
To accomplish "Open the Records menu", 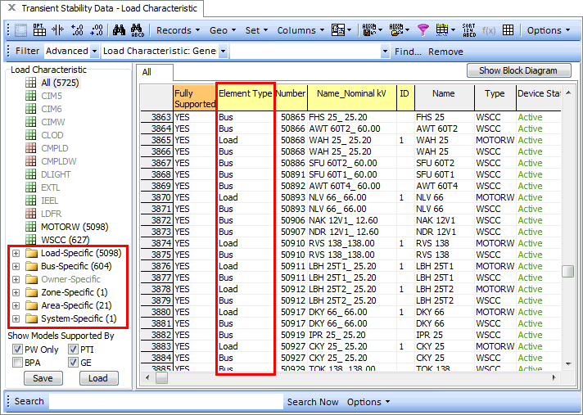I will (179, 30).
